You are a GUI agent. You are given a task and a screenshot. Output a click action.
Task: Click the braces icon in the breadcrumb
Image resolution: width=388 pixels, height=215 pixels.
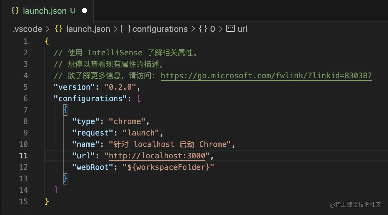pos(59,29)
